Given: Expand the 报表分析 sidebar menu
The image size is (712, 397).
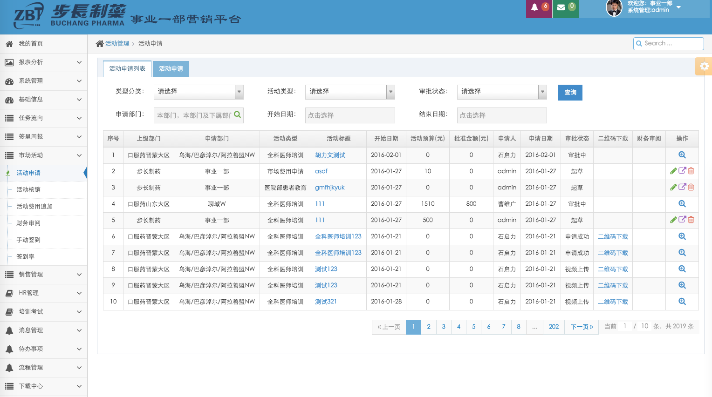Looking at the screenshot, I should coord(43,62).
